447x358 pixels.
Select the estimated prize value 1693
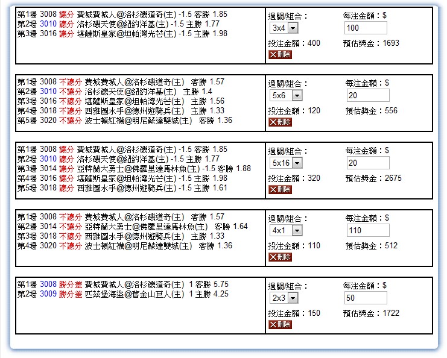[x=391, y=43]
